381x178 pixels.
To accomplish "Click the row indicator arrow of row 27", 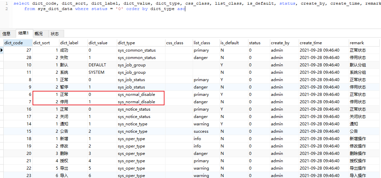I will click(2, 50).
